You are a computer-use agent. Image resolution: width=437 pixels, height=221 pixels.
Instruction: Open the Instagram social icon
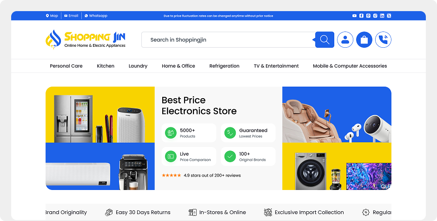click(375, 16)
